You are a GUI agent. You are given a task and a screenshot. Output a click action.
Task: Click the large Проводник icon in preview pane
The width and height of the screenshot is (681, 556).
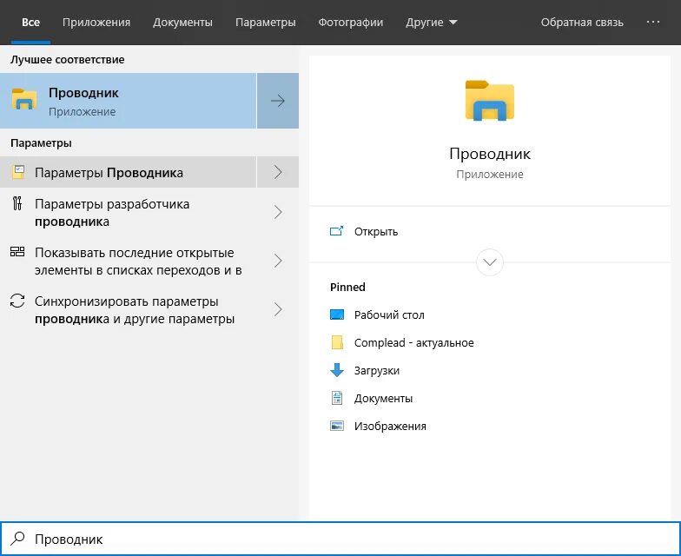pos(490,101)
